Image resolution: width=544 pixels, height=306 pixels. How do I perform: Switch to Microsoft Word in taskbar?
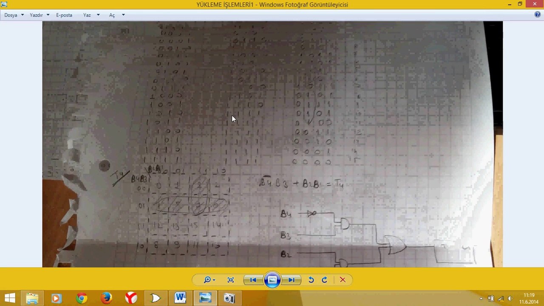(180, 298)
